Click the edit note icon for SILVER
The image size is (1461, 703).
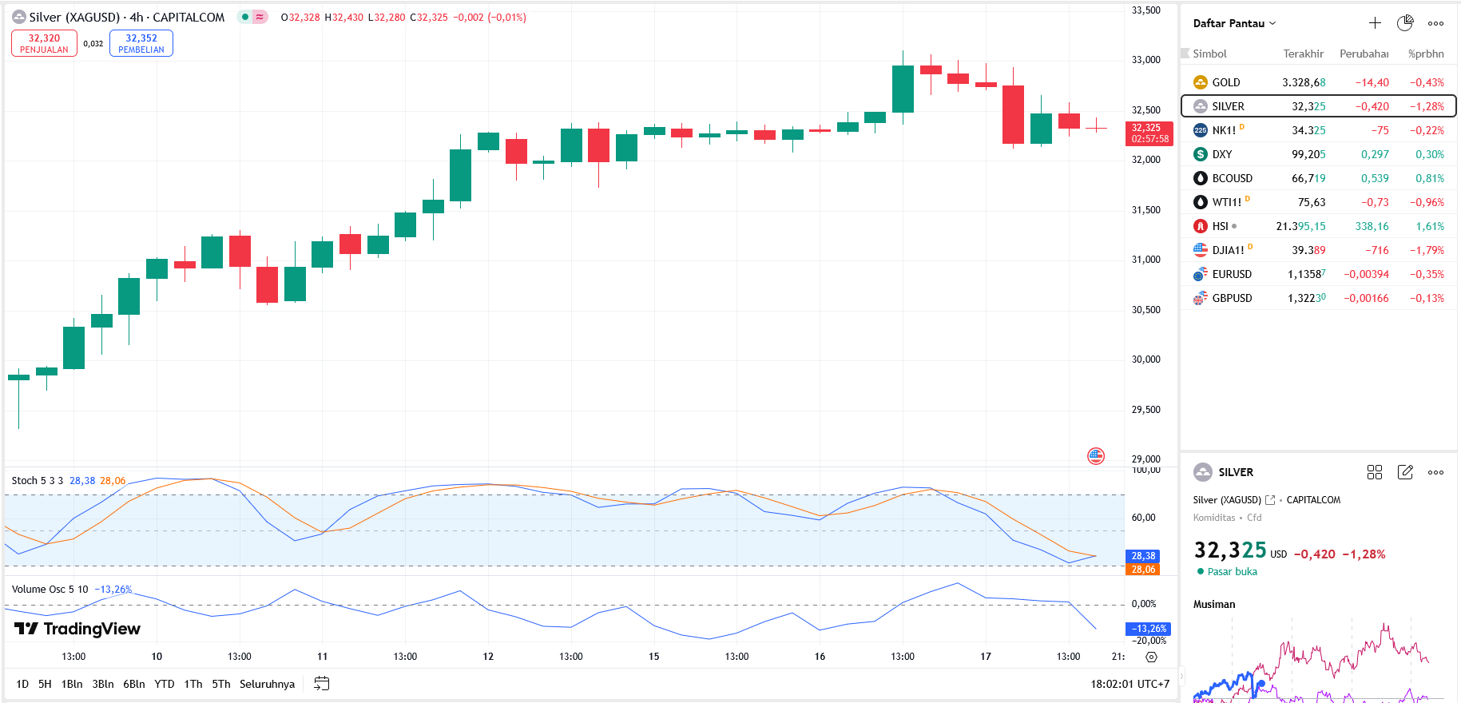(1405, 472)
